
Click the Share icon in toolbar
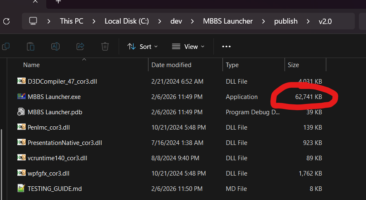[x=81, y=46]
